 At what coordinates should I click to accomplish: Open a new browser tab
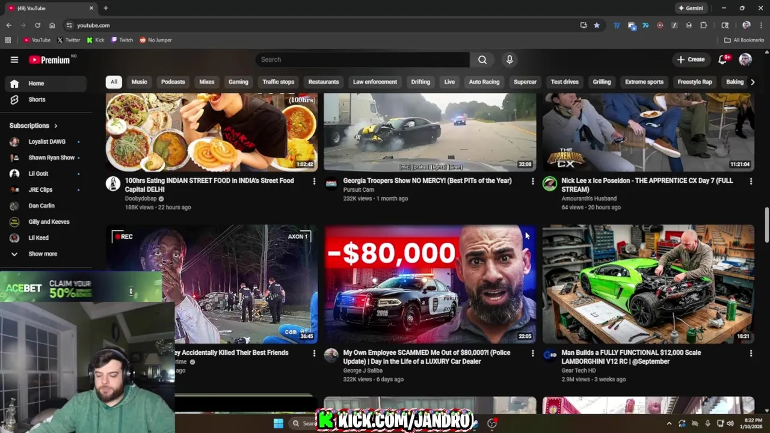click(x=105, y=8)
